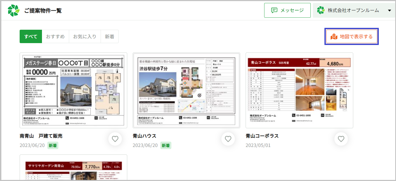Open the 青山ハウス flyer thumbnail
Viewport: 396px width, 181px height.
(186, 90)
